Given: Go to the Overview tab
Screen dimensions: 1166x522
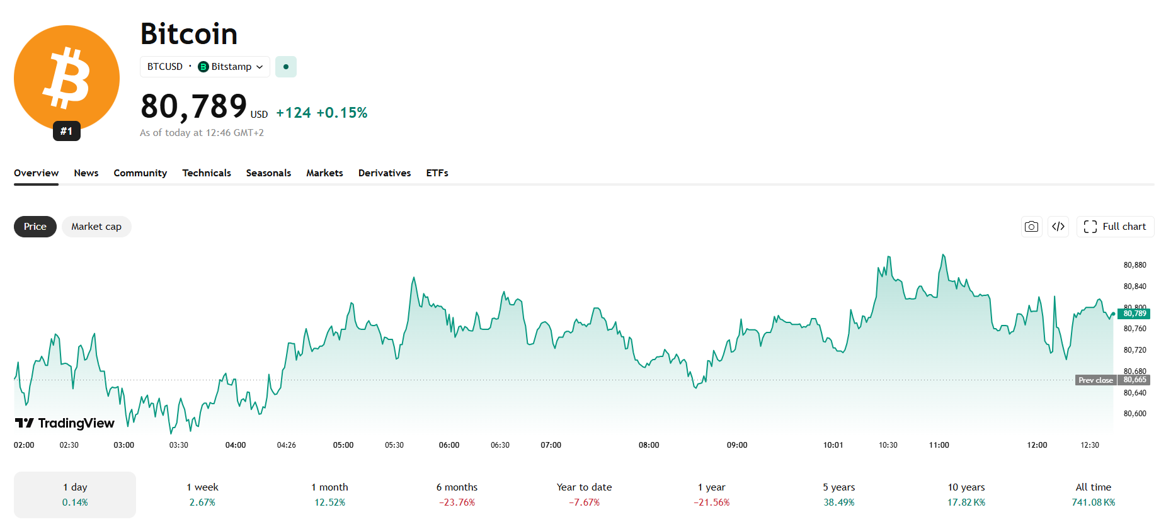Looking at the screenshot, I should click(37, 173).
